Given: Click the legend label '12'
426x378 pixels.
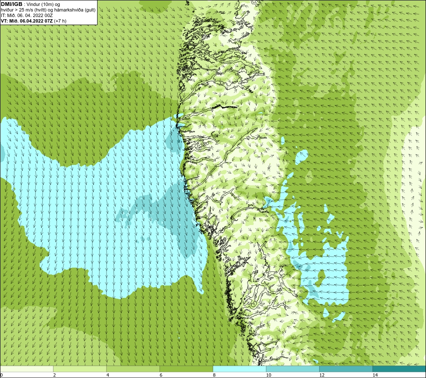Looking at the screenshot, I should [x=322, y=375].
